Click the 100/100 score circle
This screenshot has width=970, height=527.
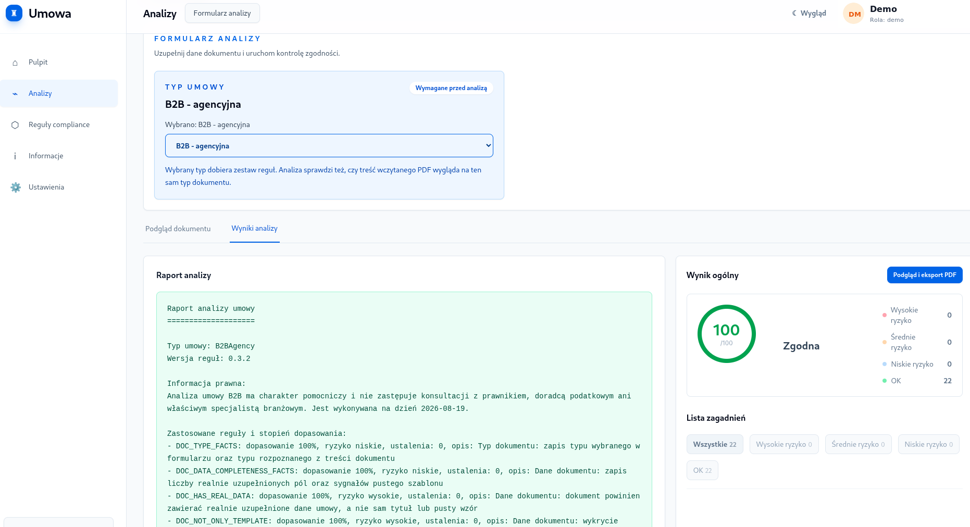click(x=727, y=334)
